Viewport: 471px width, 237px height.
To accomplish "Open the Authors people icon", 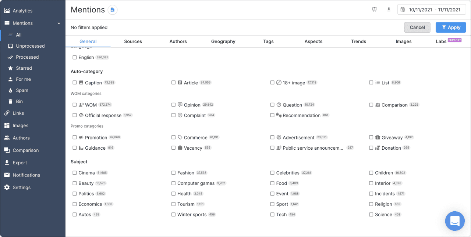I will (x=7, y=138).
